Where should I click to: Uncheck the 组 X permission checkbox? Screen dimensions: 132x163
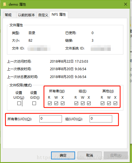(89, 103)
